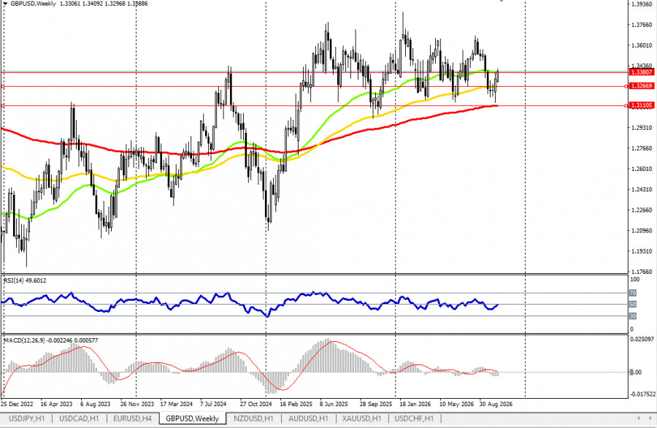Image resolution: width=657 pixels, height=428 pixels.
Task: Click the 28 Sep 2025 date label
Action: click(376, 404)
